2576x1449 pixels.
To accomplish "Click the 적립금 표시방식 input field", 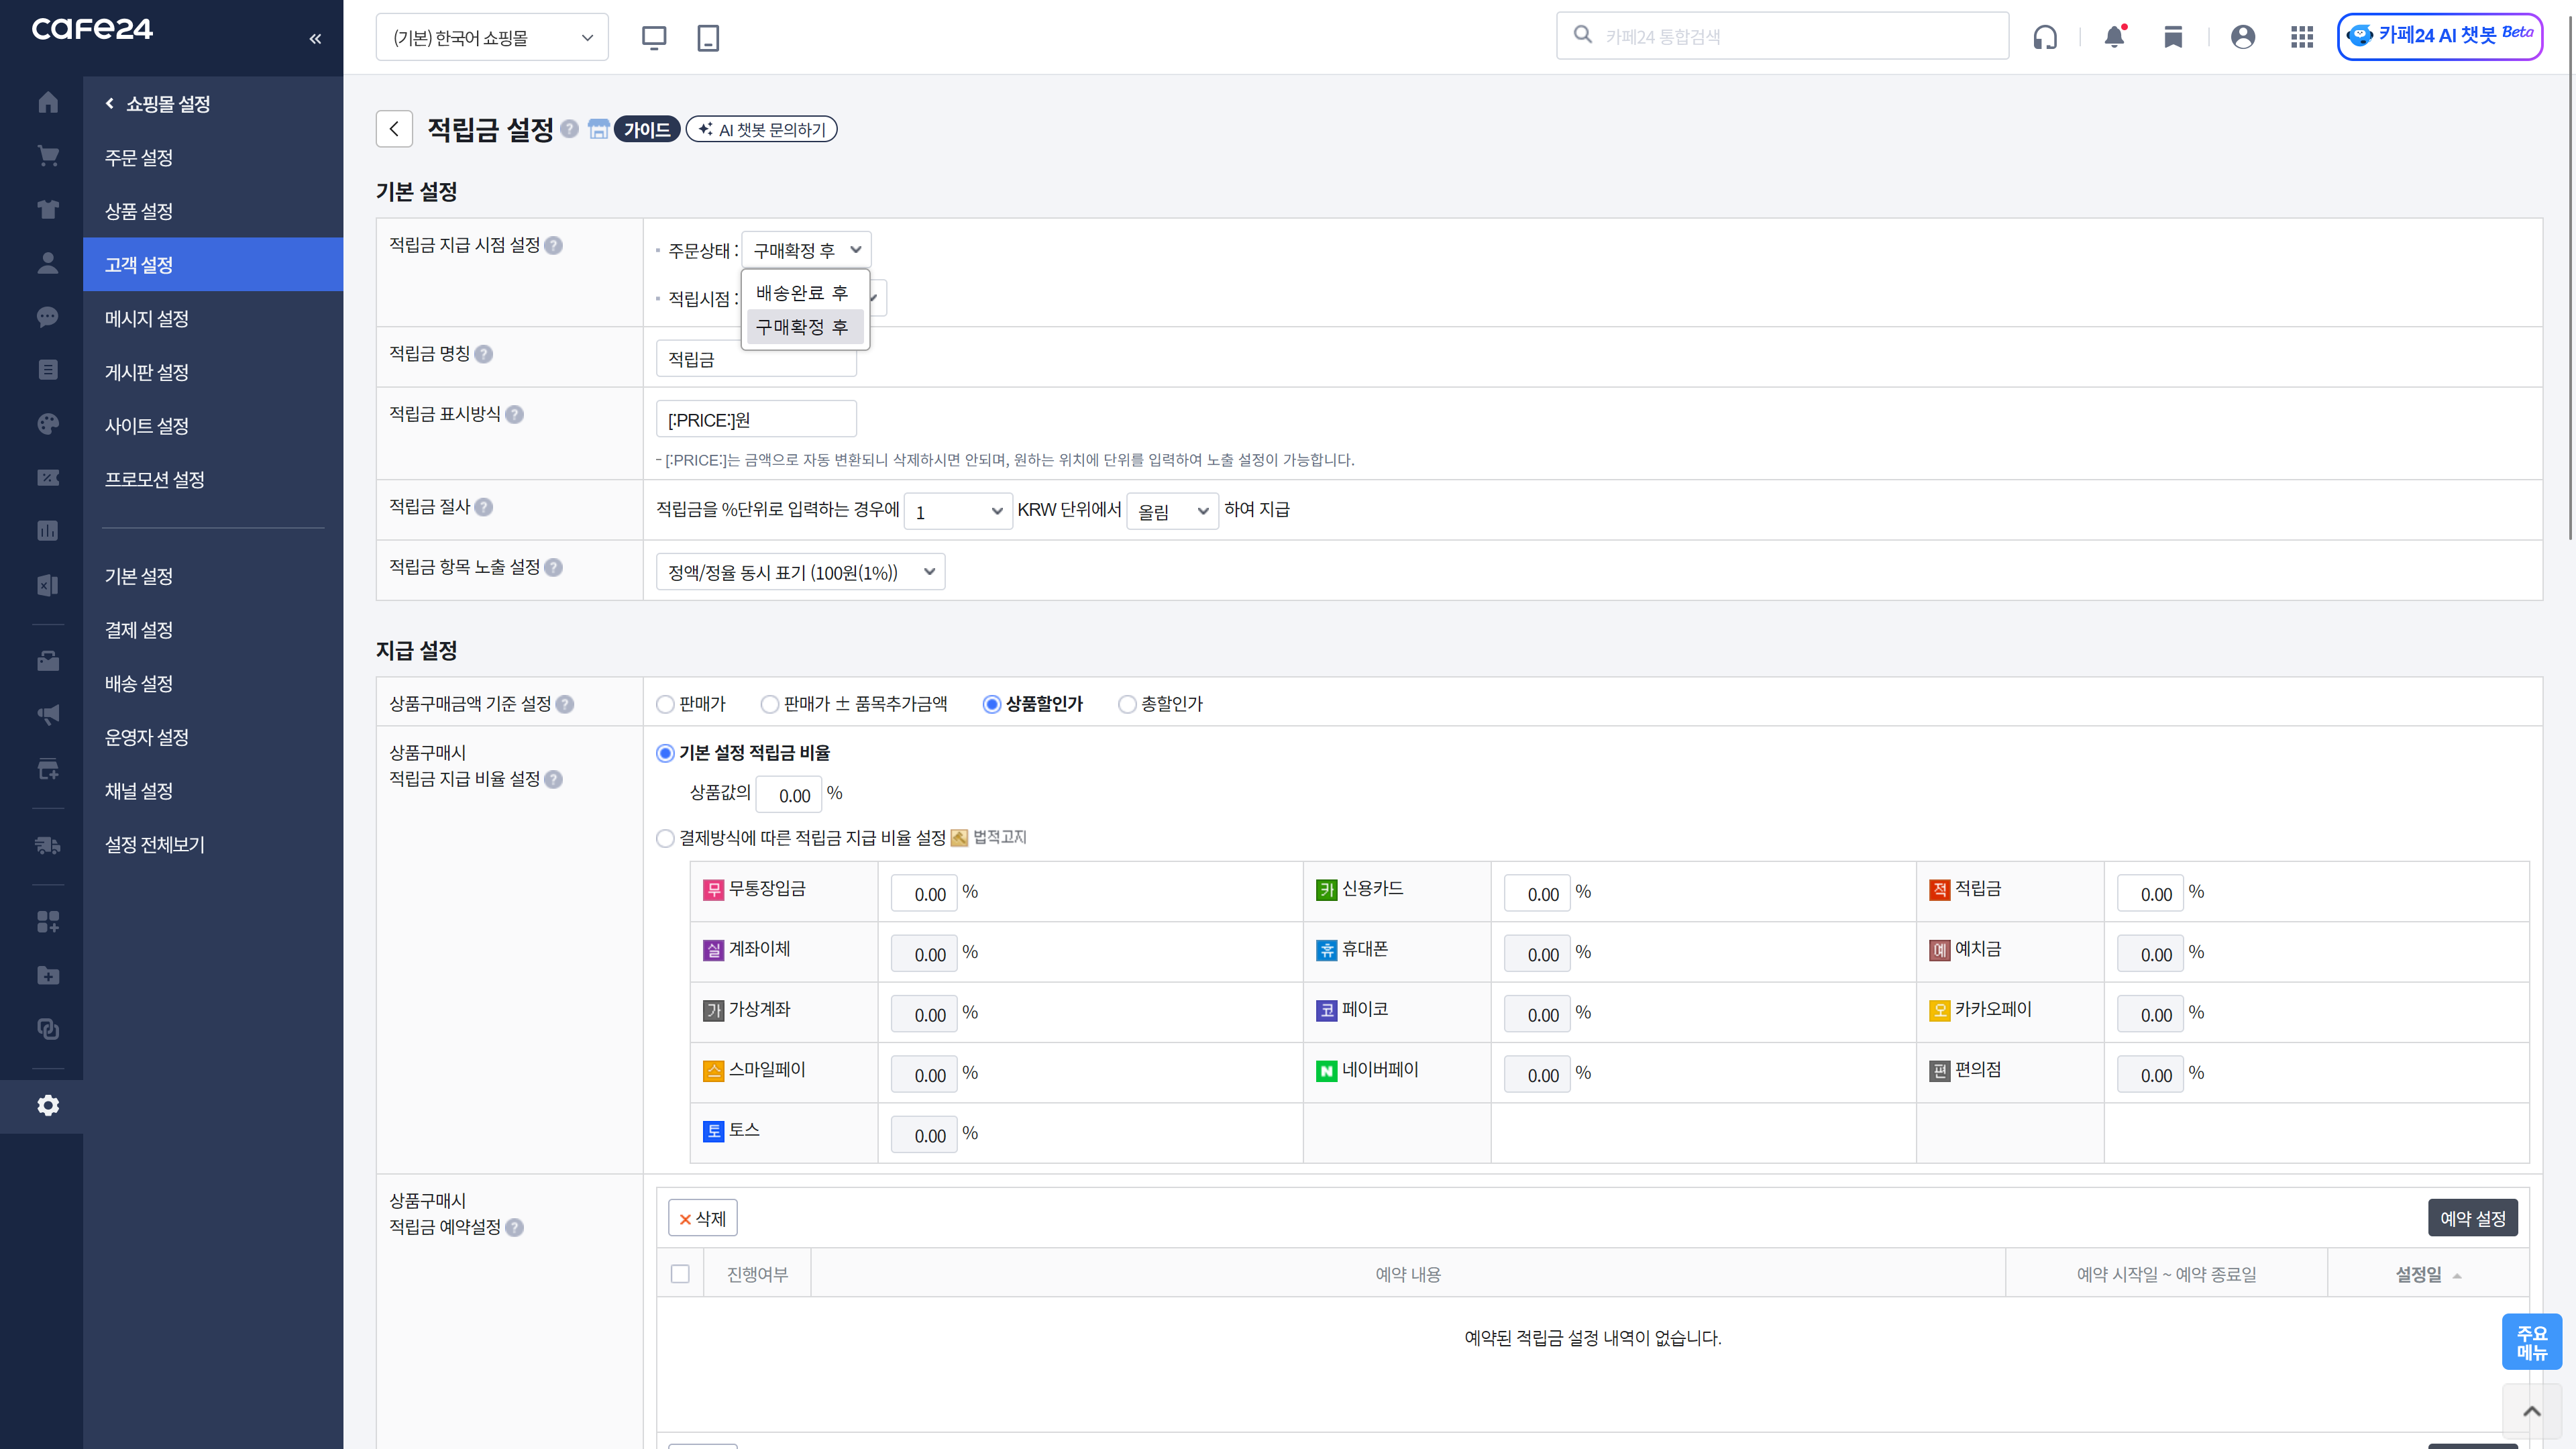I will click(756, 419).
